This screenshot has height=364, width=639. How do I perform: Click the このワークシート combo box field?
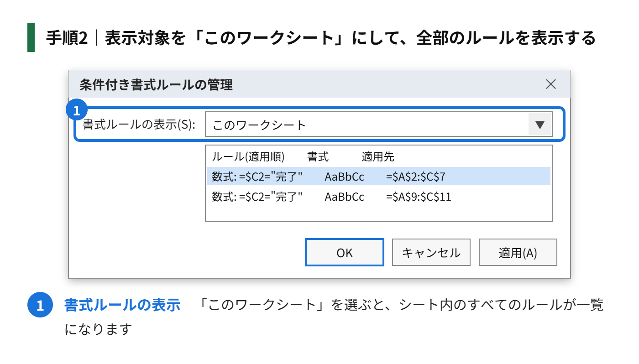(378, 125)
